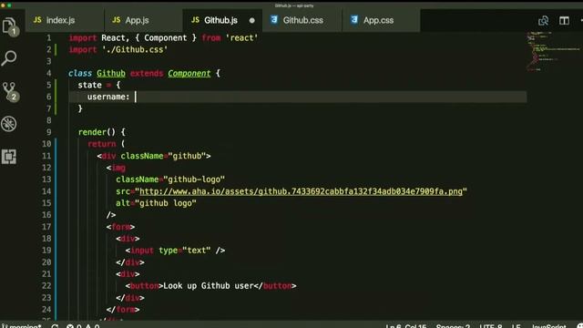The width and height of the screenshot is (583, 328).
Task: Place cursor after 'username:' on line 6
Action: [x=136, y=97]
